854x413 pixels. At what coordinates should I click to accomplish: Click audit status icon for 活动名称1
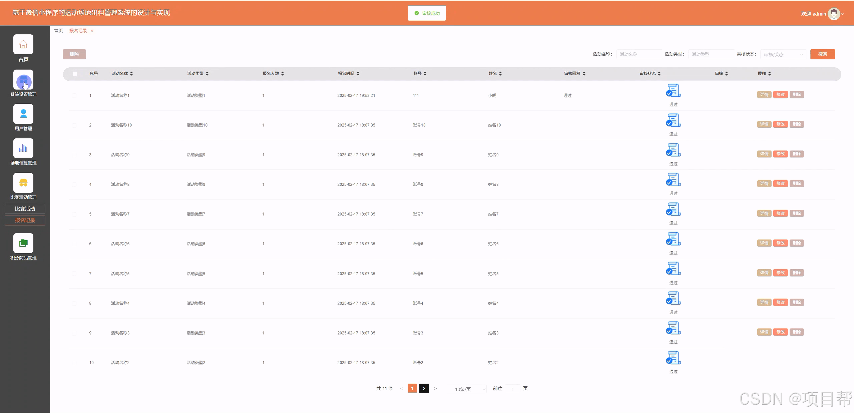673,91
